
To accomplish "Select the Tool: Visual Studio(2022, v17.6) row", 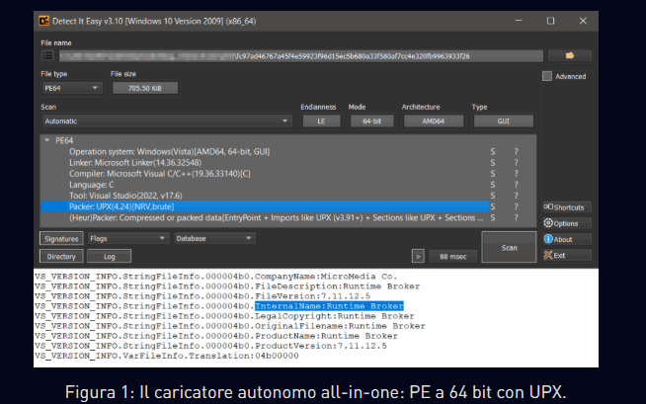I will (x=265, y=196).
